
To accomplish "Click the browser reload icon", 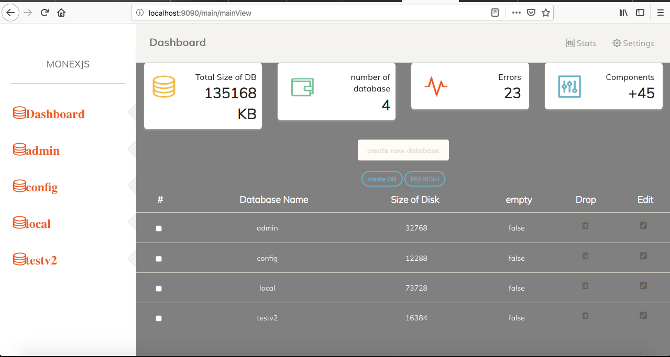I will click(45, 13).
